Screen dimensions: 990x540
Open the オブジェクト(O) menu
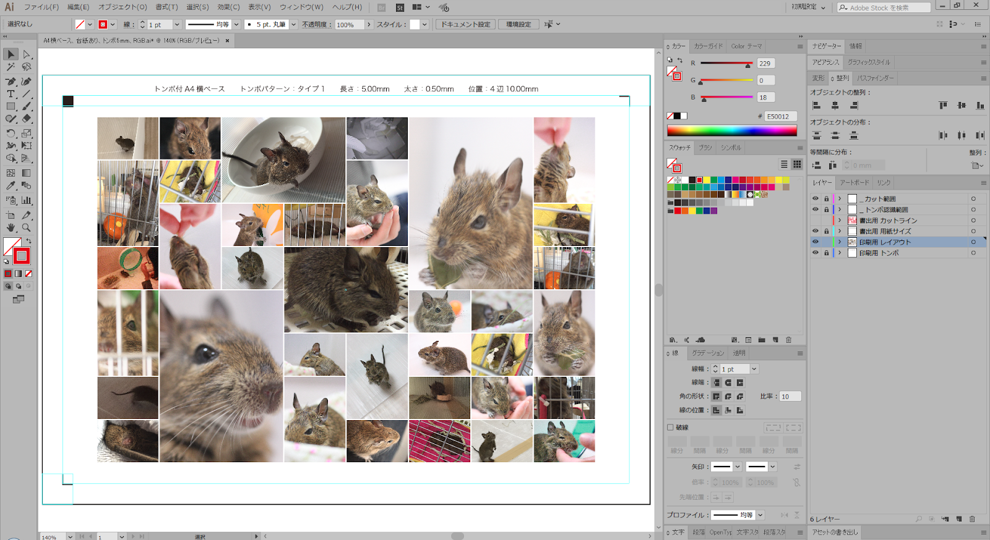[123, 7]
